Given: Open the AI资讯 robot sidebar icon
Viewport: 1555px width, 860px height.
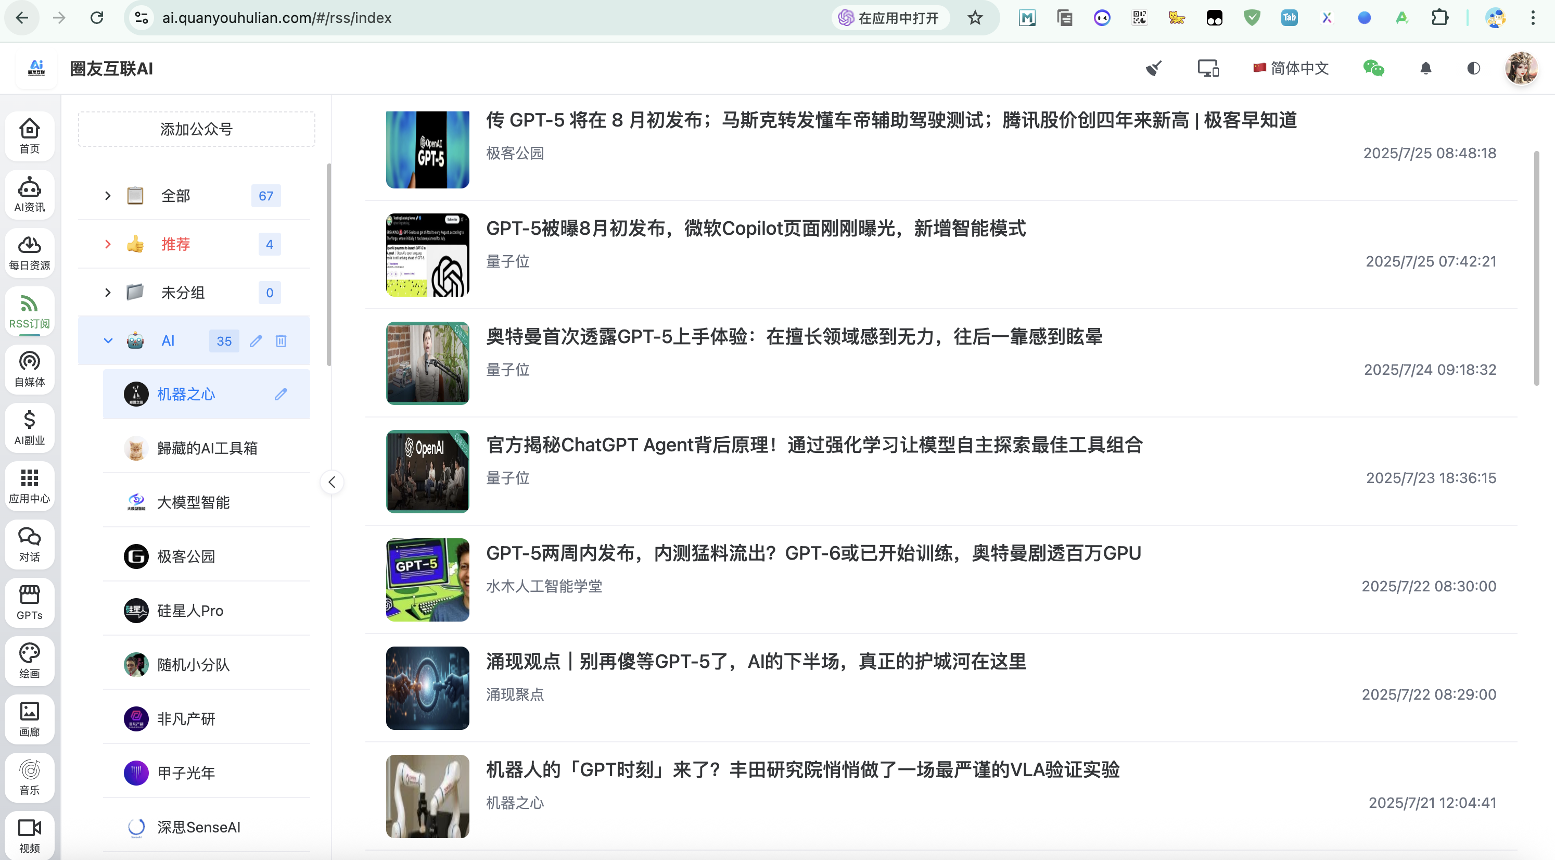Looking at the screenshot, I should [x=30, y=195].
